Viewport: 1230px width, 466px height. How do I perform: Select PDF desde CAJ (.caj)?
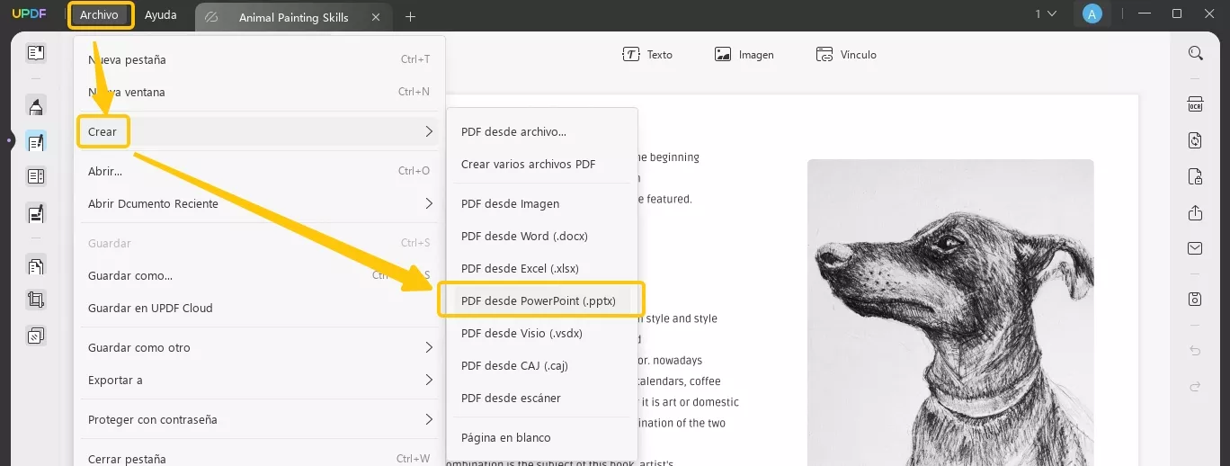pos(542,365)
